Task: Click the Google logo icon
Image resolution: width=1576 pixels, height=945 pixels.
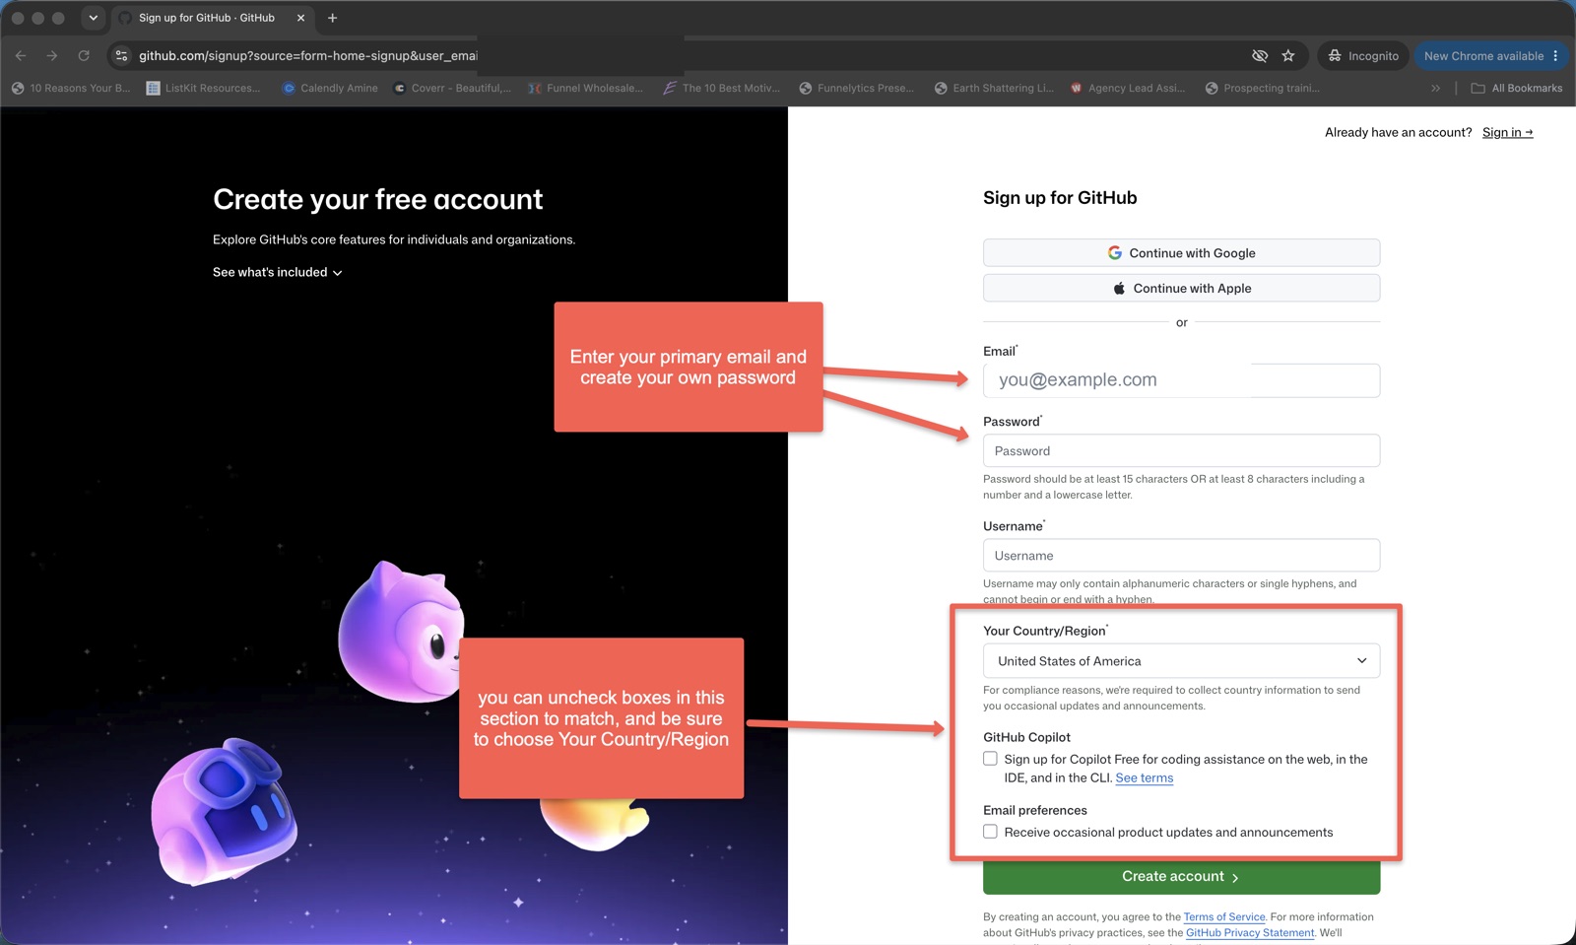Action: (x=1115, y=252)
